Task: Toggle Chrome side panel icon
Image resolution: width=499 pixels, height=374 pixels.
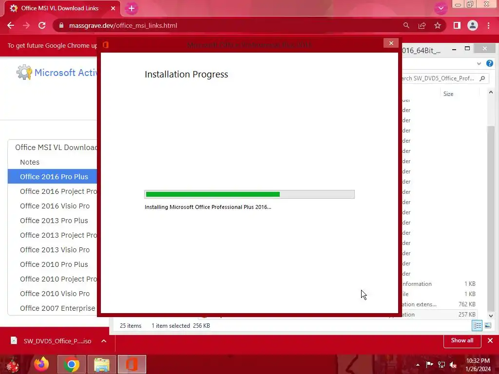Action: (x=457, y=25)
